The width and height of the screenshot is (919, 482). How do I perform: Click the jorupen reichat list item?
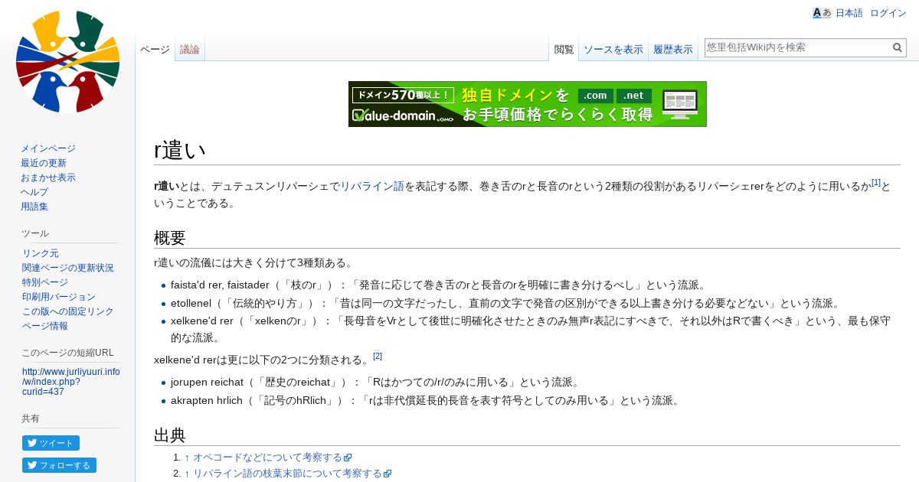pos(375,382)
